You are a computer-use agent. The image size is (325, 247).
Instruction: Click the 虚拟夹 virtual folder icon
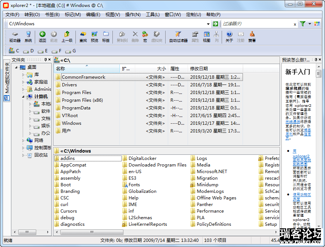[x=157, y=37]
